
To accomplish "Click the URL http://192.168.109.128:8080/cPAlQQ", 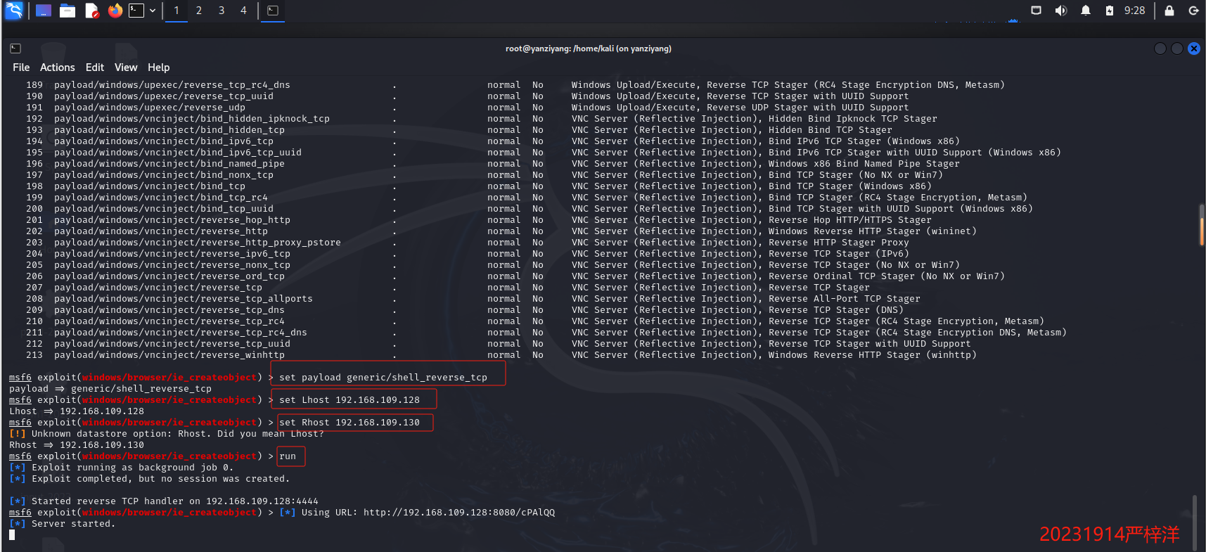I will 459,513.
